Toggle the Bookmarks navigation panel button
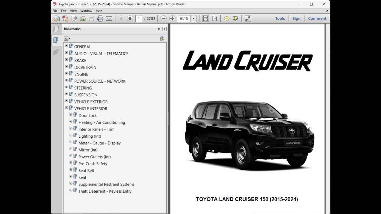Screen dimensions: 381x214 (x=56, y=40)
